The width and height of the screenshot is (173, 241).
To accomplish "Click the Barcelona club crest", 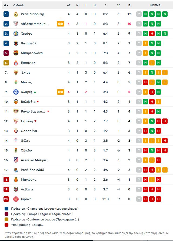I will click(x=16, y=53).
